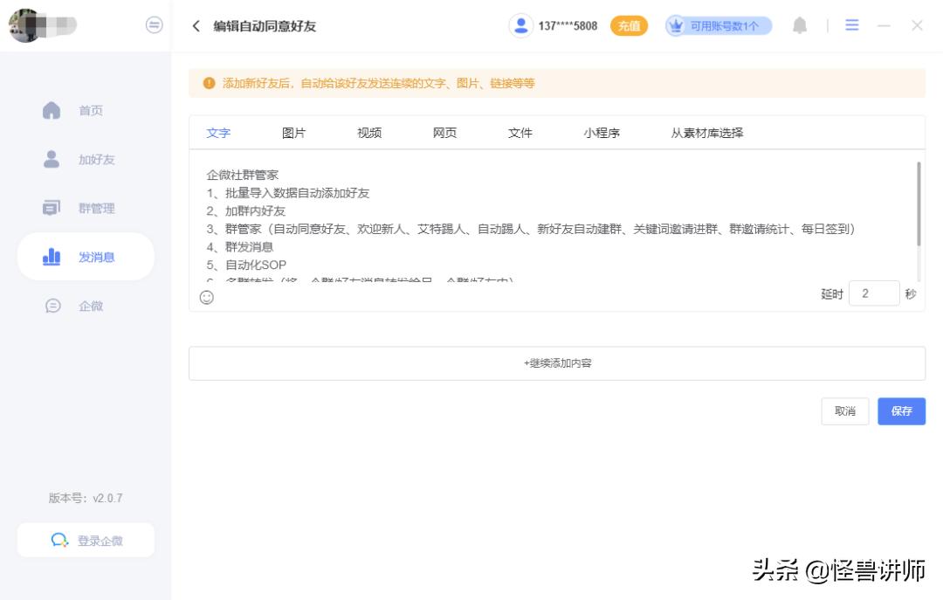Click the 保存 save button

pyautogui.click(x=901, y=410)
